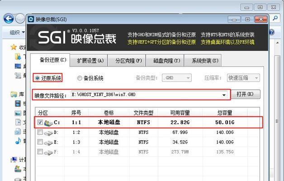Screen dimensions: 284x181
Task: Click the 序号 column header
Action: tap(76, 113)
